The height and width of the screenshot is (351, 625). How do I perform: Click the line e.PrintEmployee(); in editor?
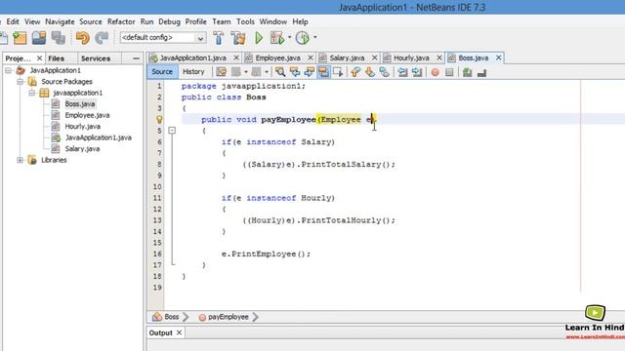(266, 253)
